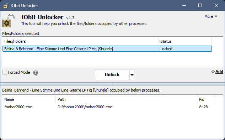The height and width of the screenshot is (140, 225).
Task: Expand the More arrow indicator
Action: [x=216, y=16]
